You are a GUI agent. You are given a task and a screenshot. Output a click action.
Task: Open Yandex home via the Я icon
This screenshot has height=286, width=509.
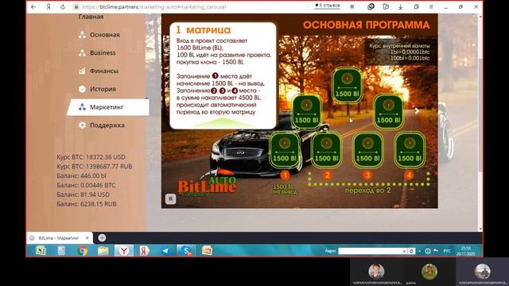point(49,7)
